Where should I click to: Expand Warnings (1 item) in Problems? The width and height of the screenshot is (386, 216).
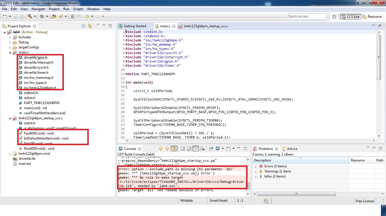(x=256, y=171)
